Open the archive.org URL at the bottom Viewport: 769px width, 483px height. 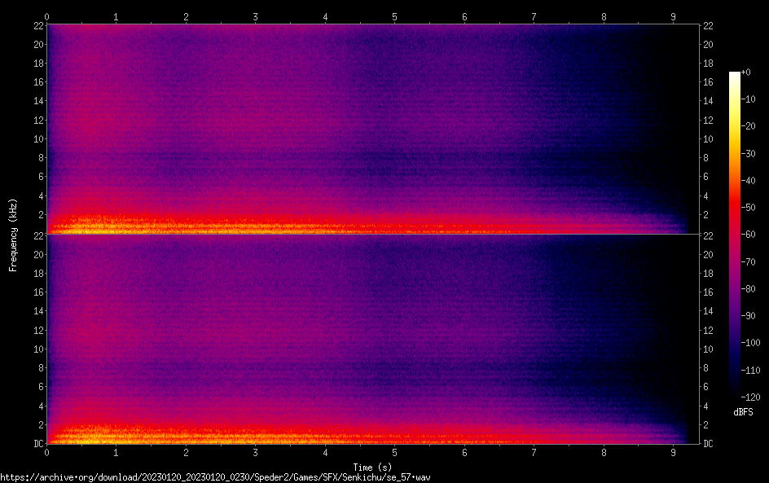click(215, 476)
